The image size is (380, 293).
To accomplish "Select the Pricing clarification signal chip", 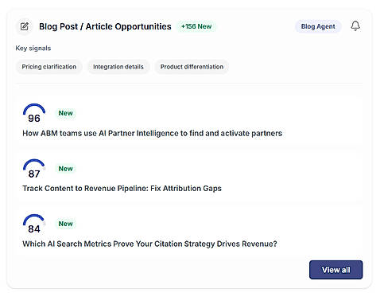I will (x=49, y=67).
